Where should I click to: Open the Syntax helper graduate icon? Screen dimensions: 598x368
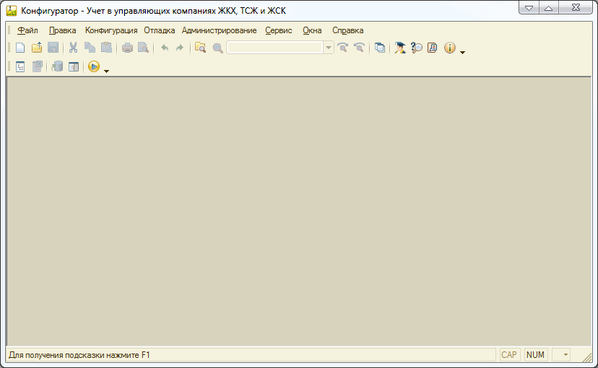[x=400, y=48]
